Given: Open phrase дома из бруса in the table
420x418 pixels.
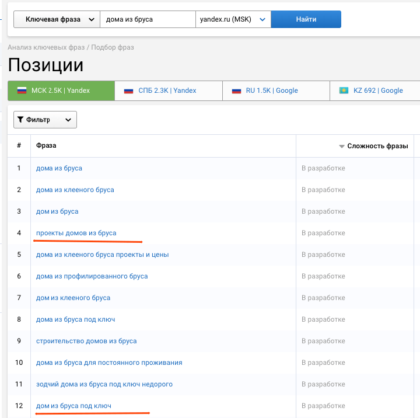Looking at the screenshot, I should tap(59, 168).
